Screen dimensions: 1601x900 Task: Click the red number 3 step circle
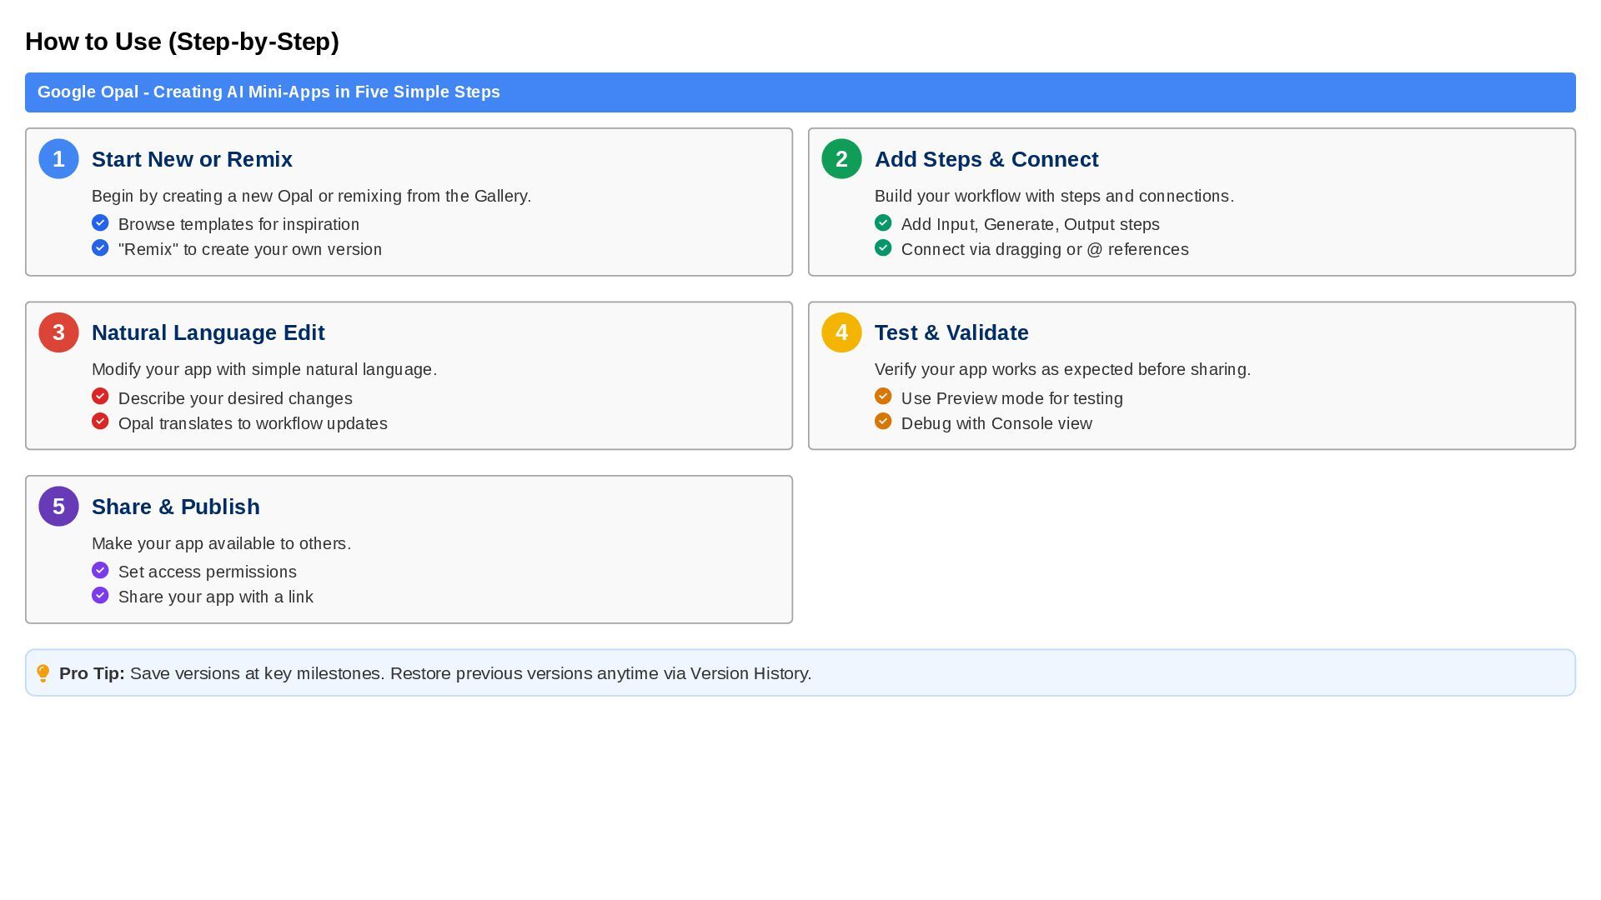(x=58, y=332)
